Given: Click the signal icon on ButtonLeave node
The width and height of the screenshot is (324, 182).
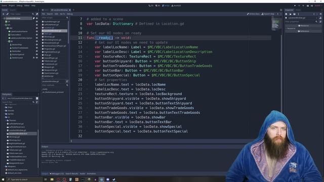Looking at the screenshot, I should point(34,58).
